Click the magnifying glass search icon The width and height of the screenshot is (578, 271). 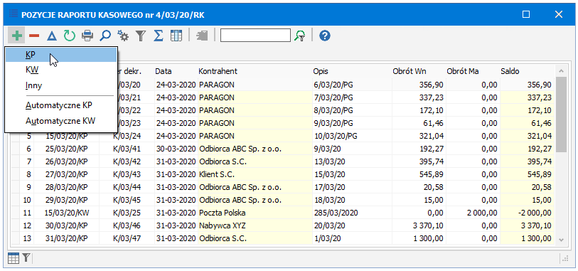click(105, 36)
